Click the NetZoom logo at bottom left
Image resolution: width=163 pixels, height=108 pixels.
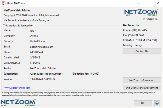tap(18, 103)
